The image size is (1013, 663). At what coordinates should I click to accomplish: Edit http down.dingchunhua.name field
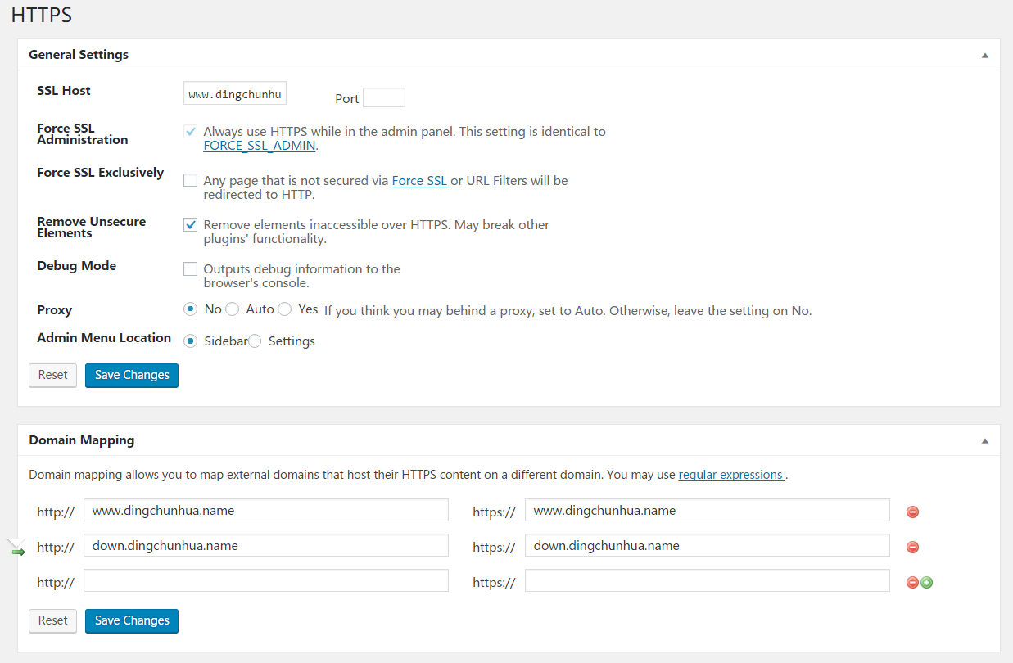(266, 545)
